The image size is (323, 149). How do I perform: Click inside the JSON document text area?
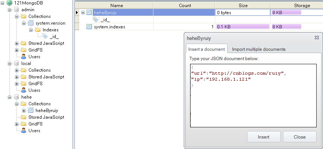tap(253, 96)
